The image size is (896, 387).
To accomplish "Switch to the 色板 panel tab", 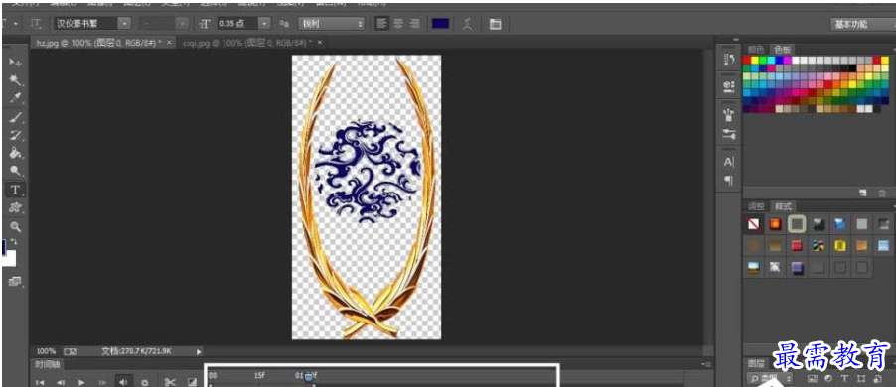I will coord(783,49).
